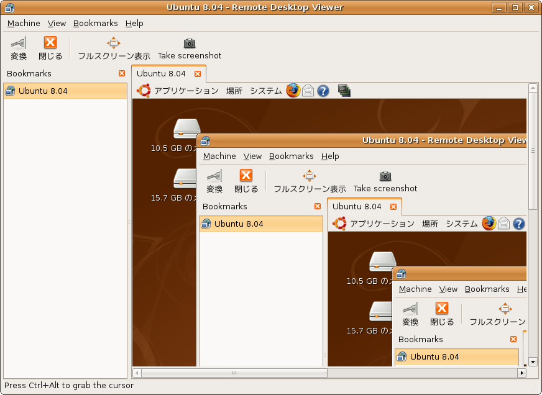Open View menu in second-level nested window

[252, 156]
